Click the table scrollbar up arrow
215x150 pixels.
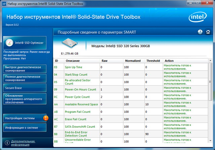(x=210, y=61)
